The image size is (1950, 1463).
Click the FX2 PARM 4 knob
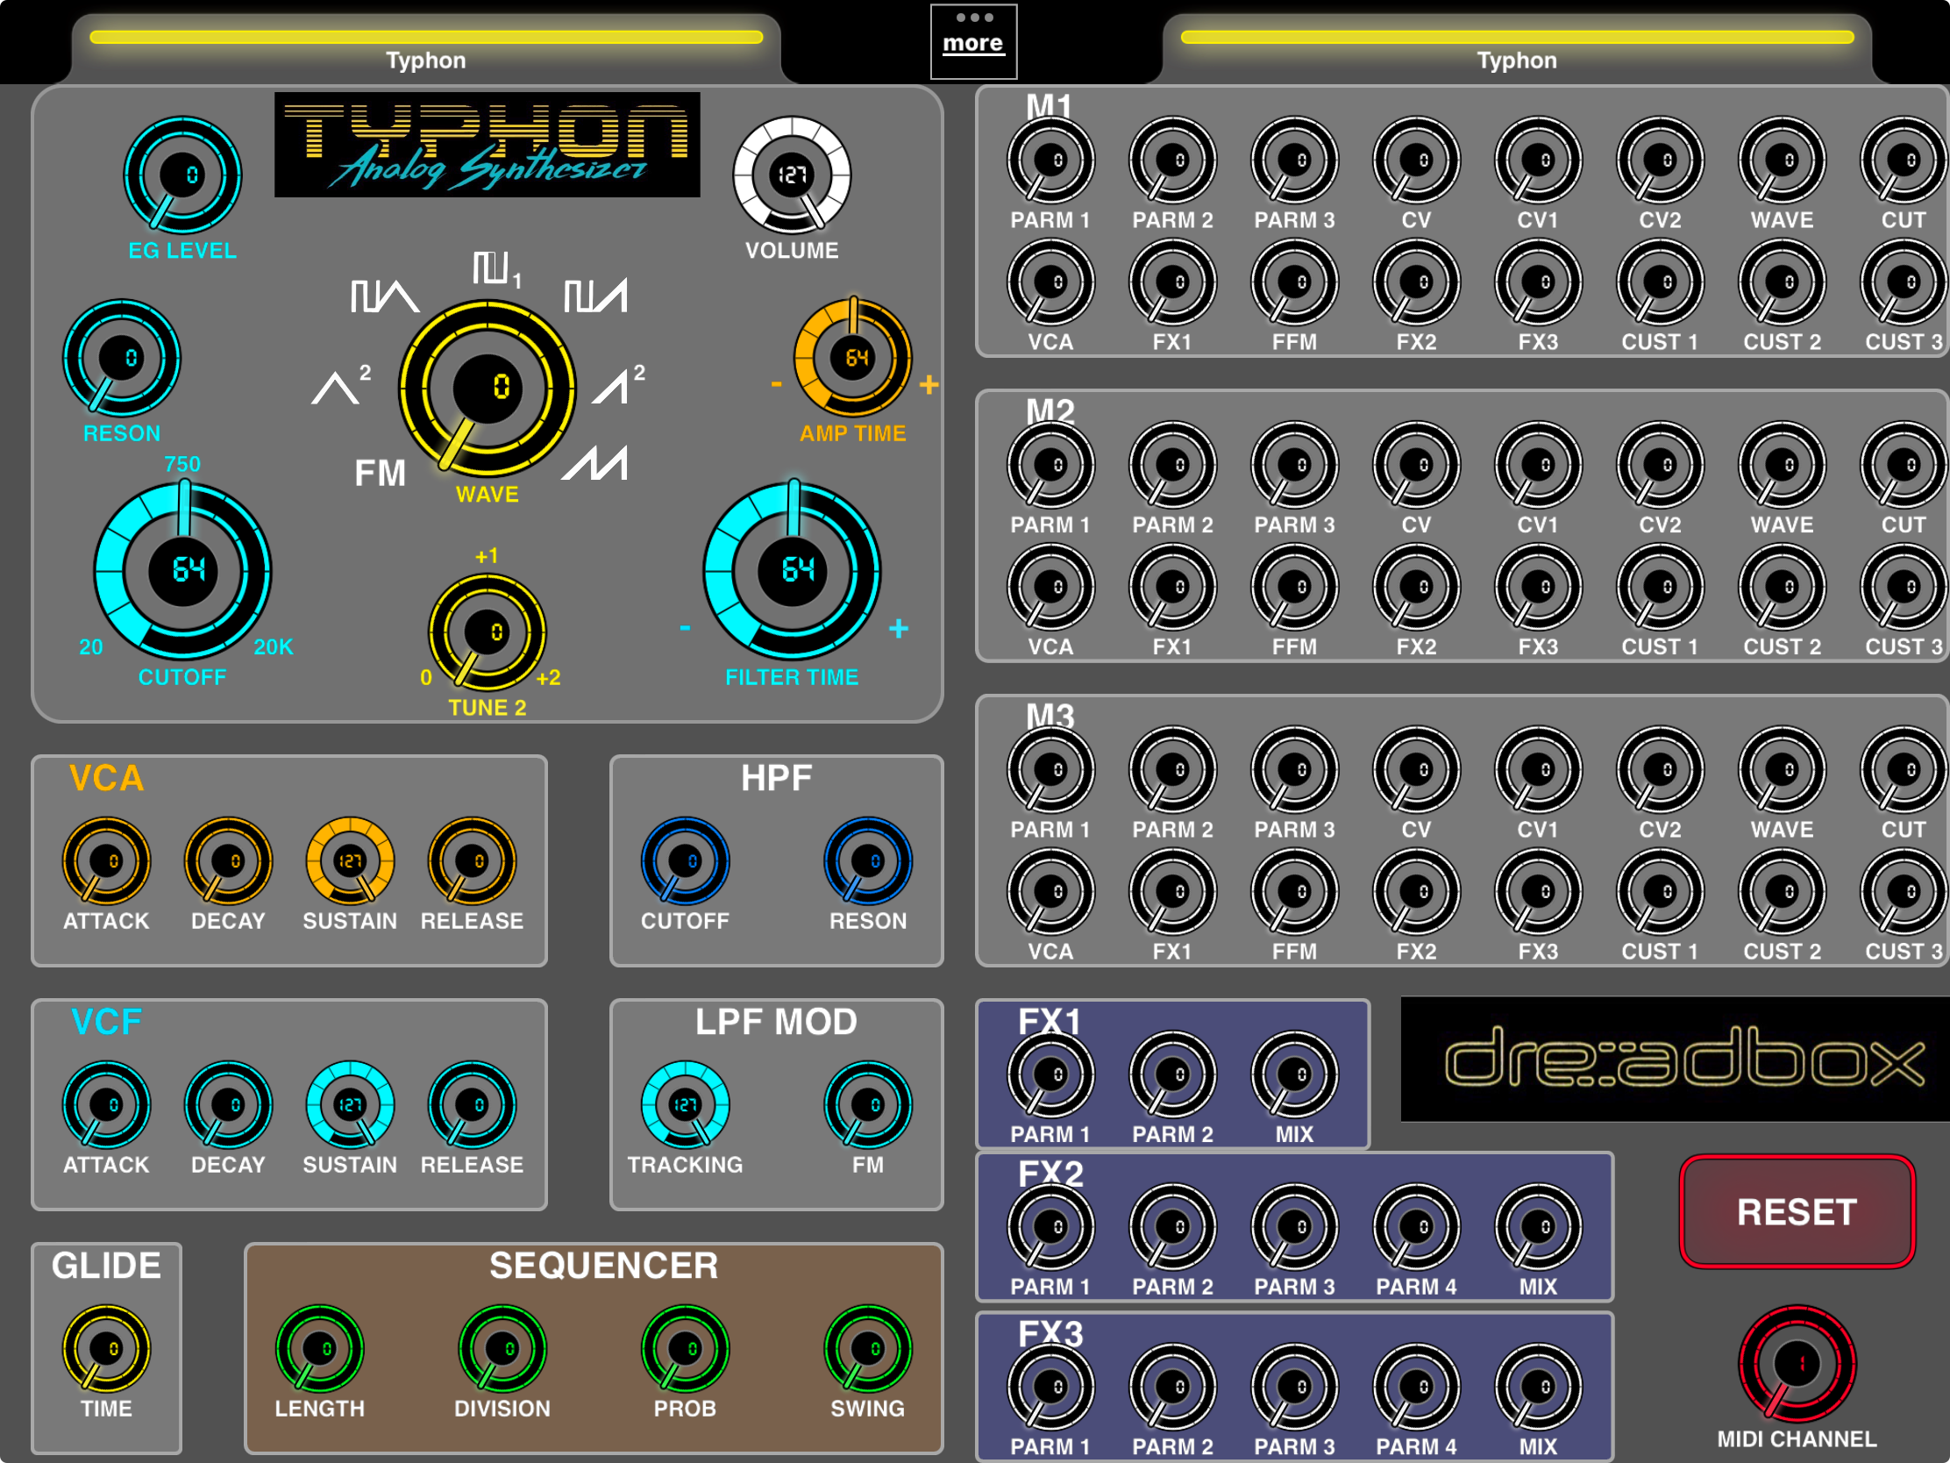tap(1417, 1227)
